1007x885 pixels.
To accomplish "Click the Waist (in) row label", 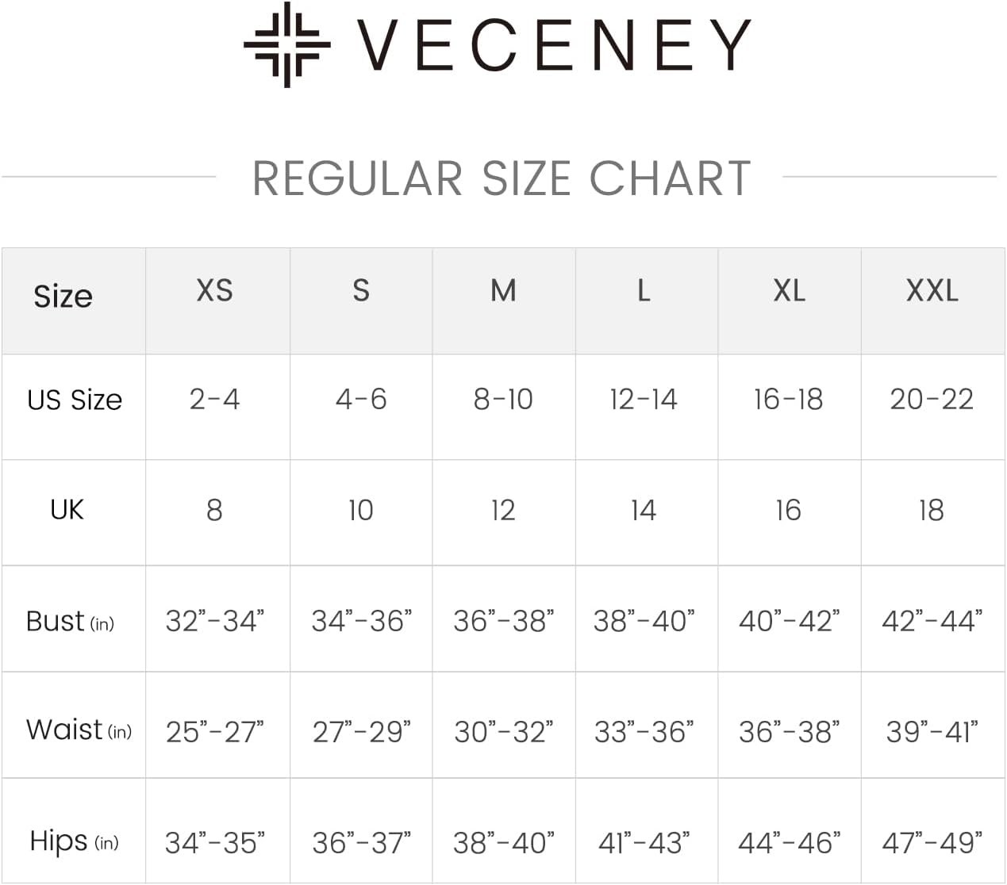I will pyautogui.click(x=79, y=730).
